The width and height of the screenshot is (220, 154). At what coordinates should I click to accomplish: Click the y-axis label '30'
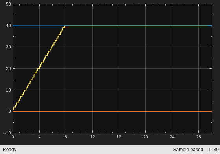8,47
